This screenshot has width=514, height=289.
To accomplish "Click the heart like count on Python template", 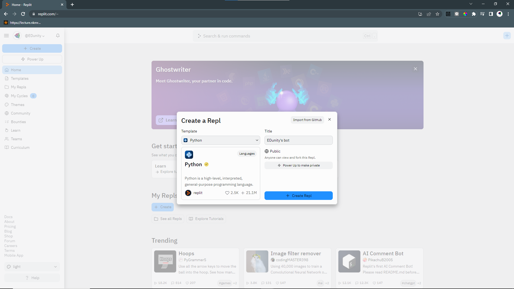I will (232, 193).
